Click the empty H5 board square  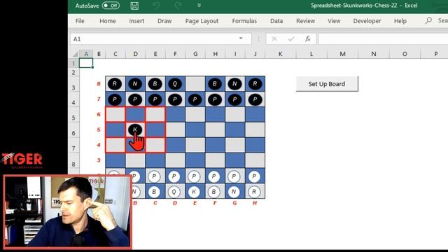[255, 129]
